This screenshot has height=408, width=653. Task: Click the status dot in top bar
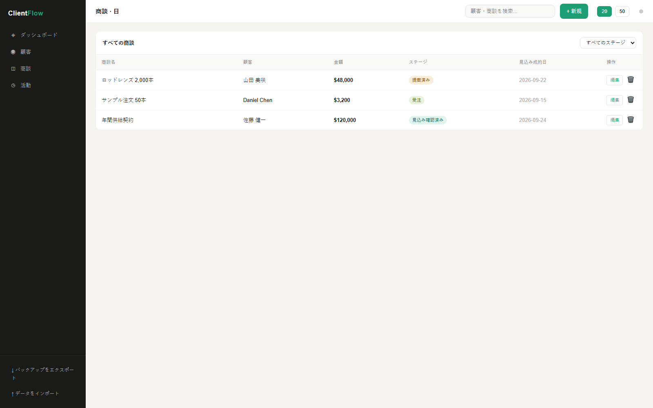click(641, 11)
